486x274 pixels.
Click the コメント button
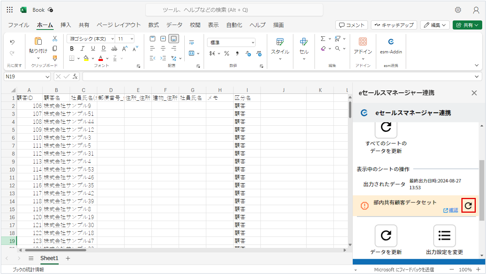352,25
